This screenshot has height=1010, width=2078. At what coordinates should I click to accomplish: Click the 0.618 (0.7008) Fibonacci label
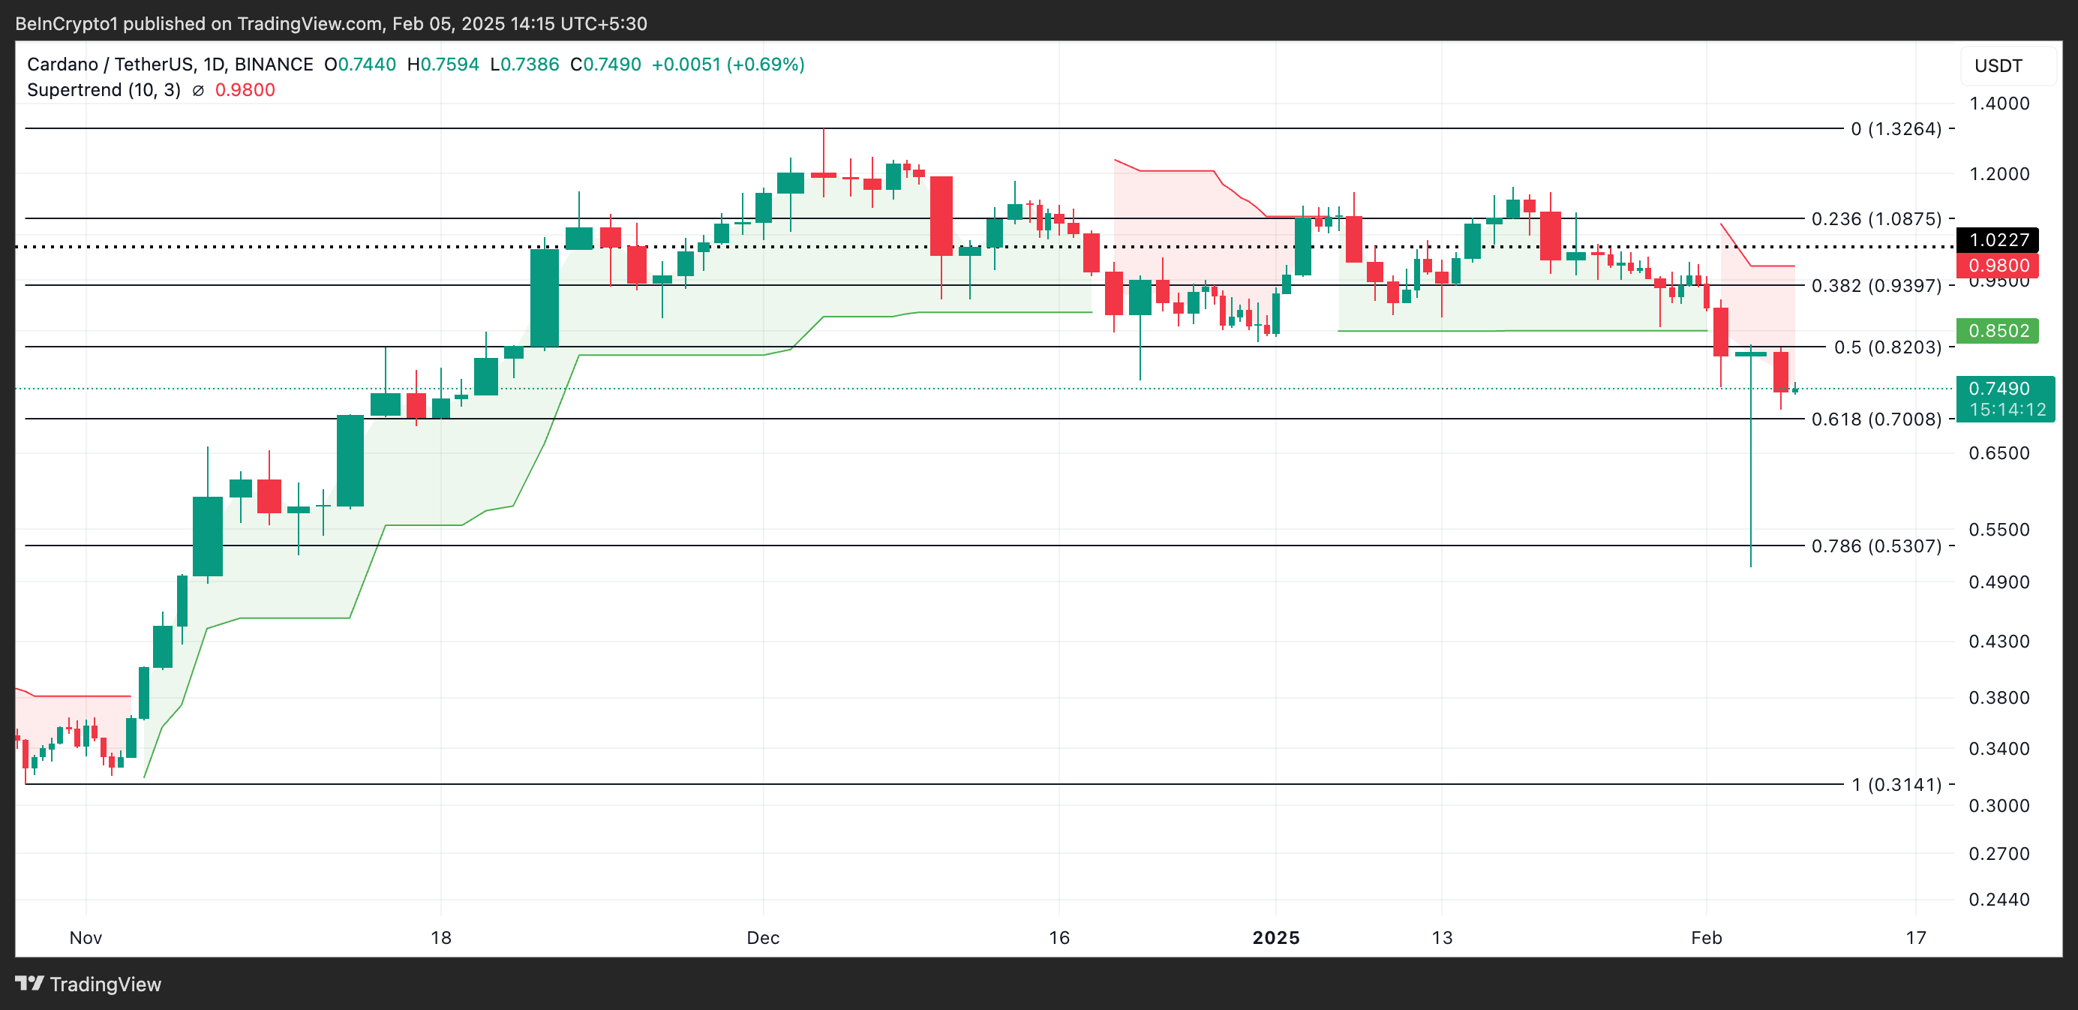(1875, 419)
